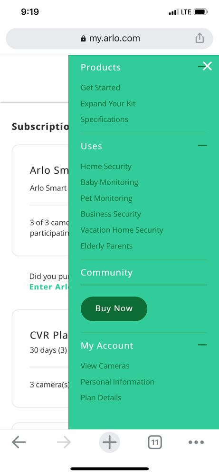The image size is (219, 475).
Task: Tap the browser forward arrow
Action: point(64,443)
